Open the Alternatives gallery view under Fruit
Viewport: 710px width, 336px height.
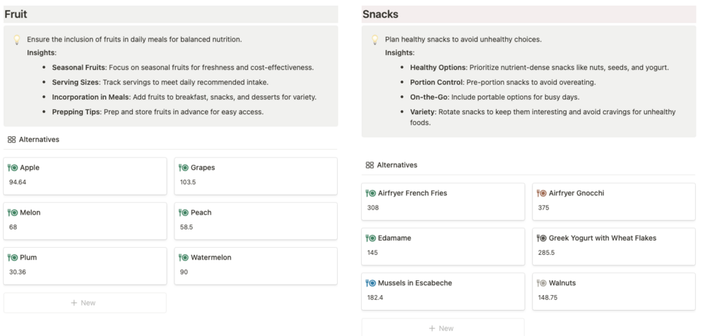(33, 139)
